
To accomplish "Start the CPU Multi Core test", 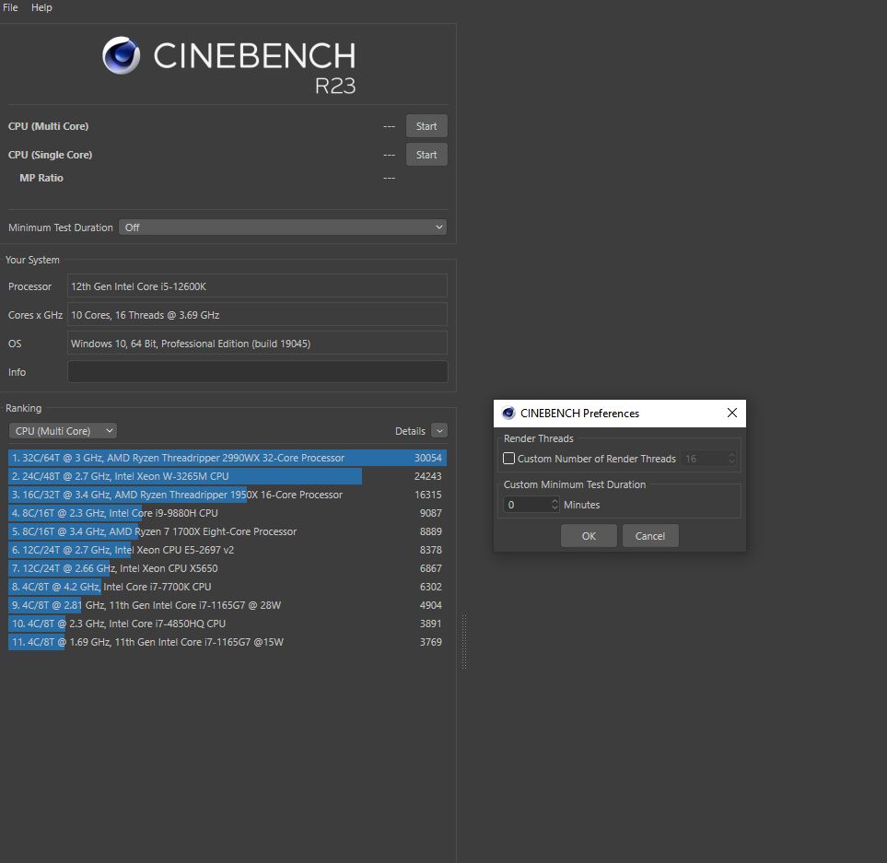I will (x=426, y=126).
